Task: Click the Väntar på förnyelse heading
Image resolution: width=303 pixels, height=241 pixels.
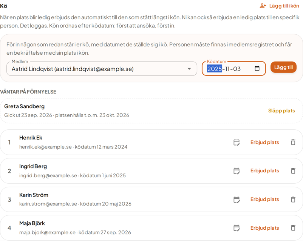Action: (x=28, y=92)
